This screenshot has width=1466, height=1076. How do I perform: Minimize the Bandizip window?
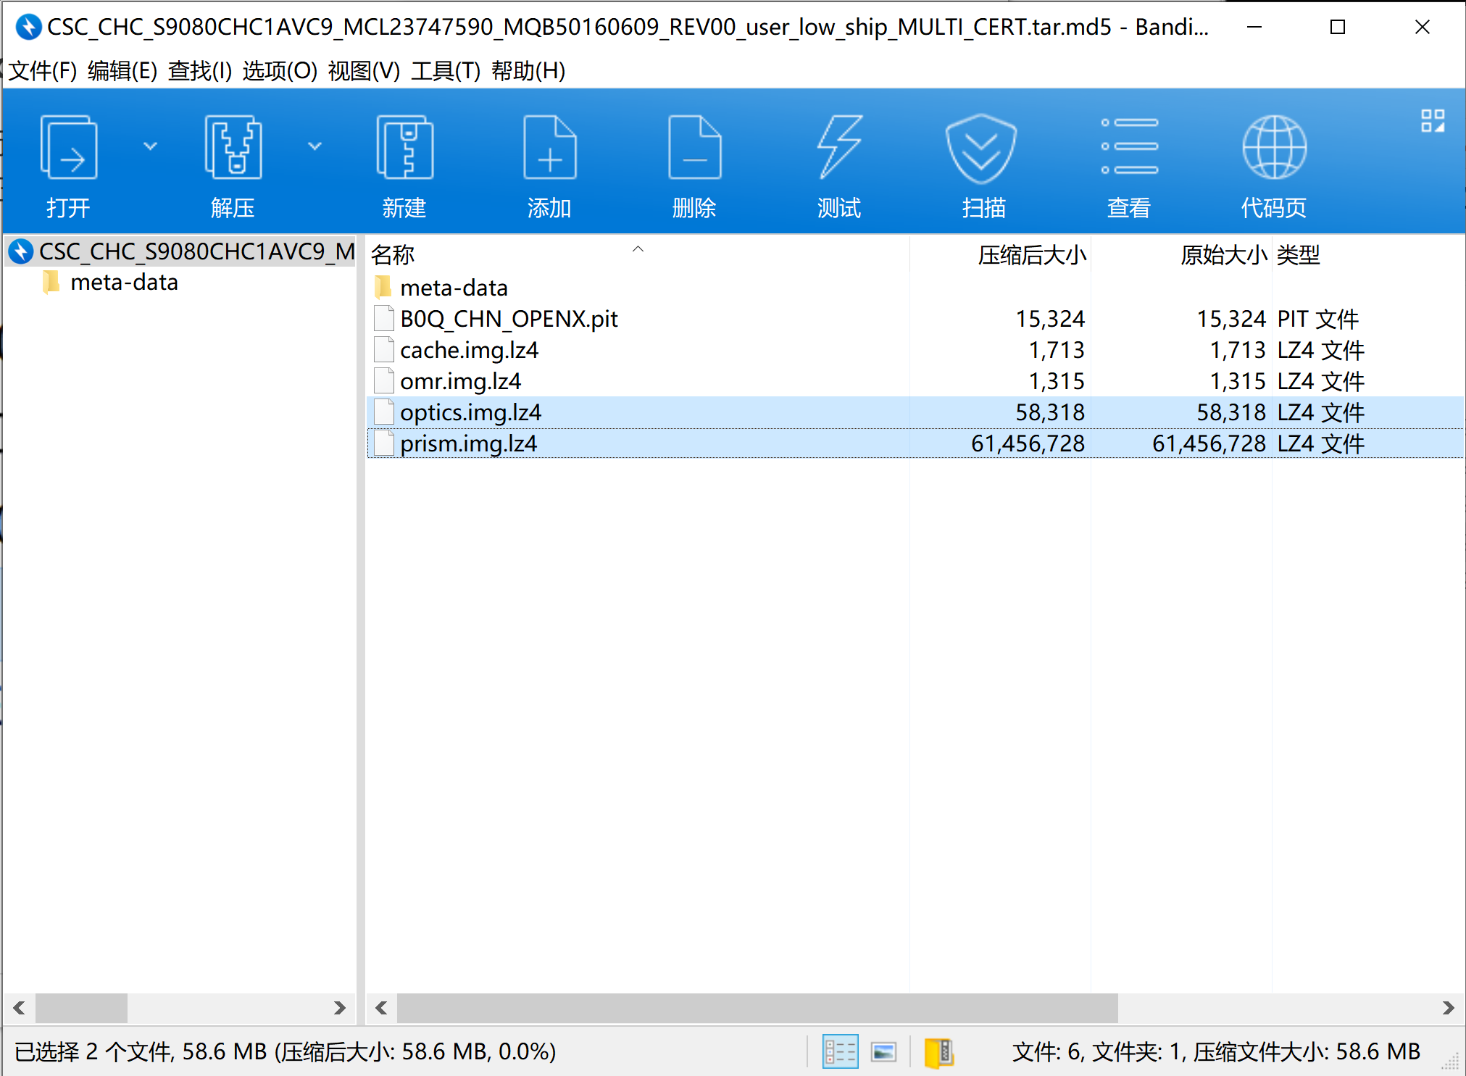pyautogui.click(x=1254, y=27)
